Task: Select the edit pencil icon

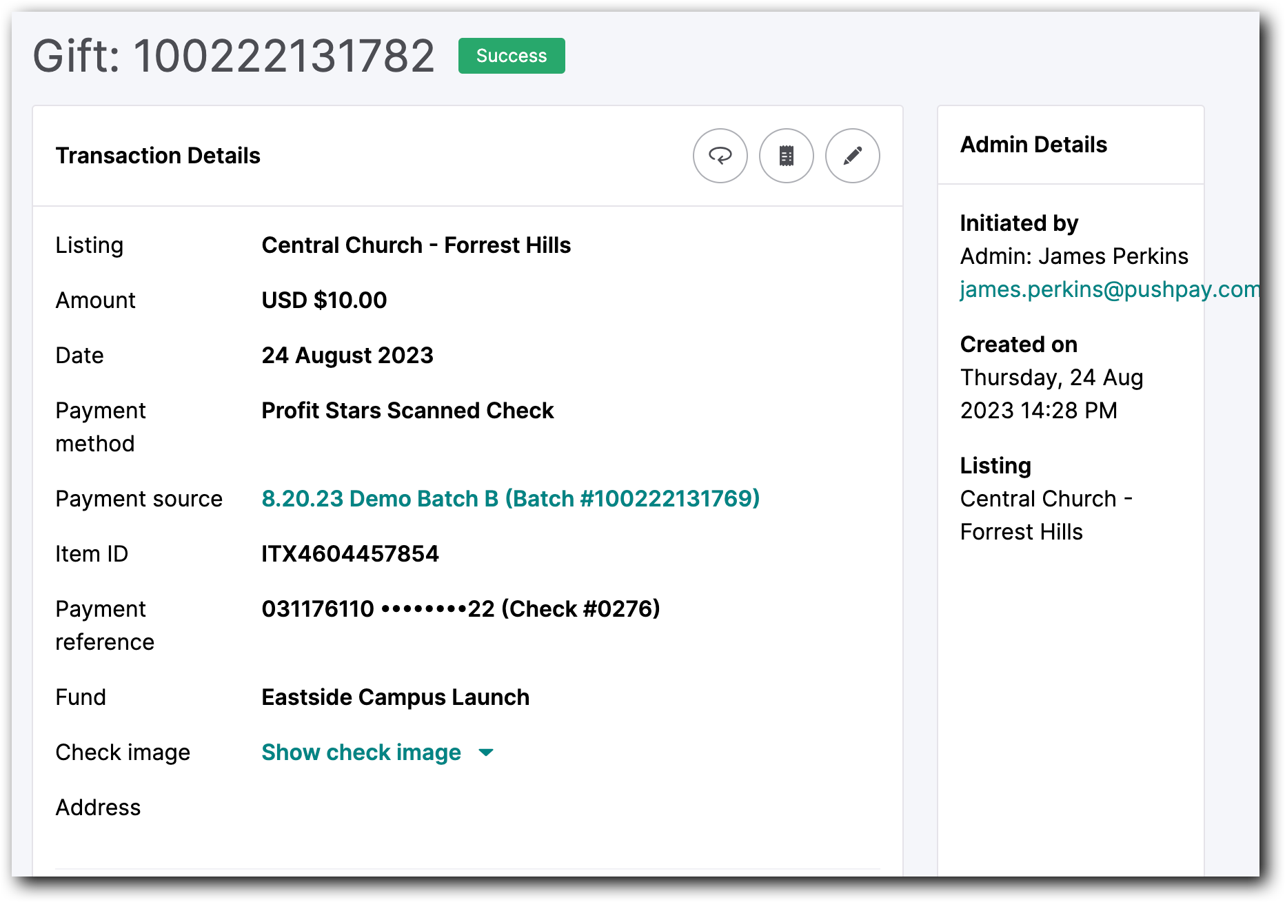Action: tap(852, 156)
